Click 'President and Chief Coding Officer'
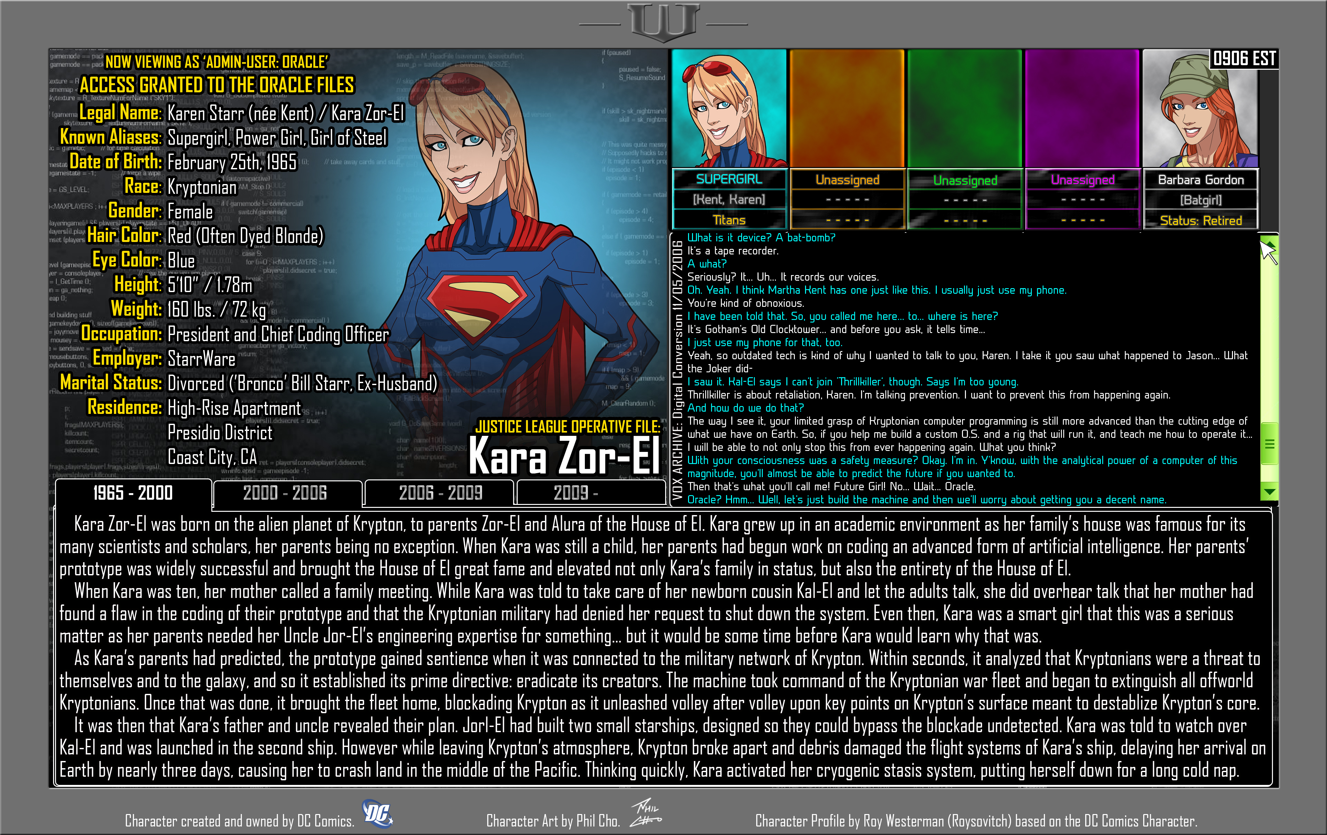The image size is (1327, 835). point(278,334)
